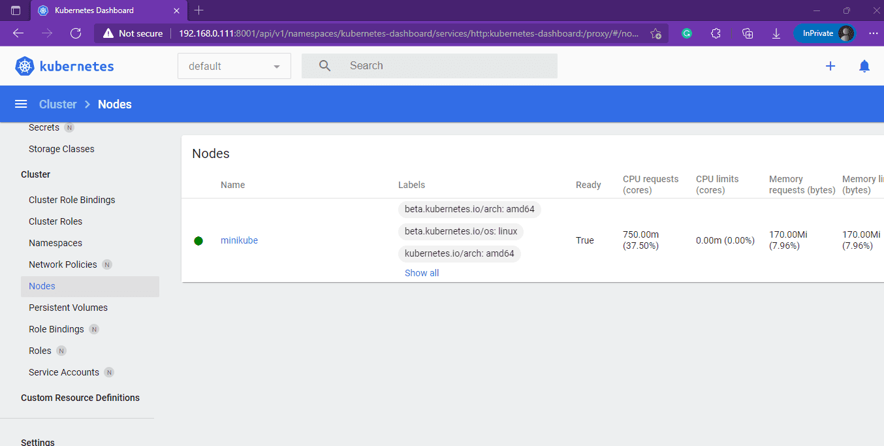
Task: Select Persistent Volumes in the sidebar
Action: pyautogui.click(x=68, y=307)
